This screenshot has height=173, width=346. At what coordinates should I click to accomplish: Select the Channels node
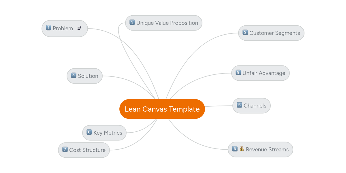255,106
